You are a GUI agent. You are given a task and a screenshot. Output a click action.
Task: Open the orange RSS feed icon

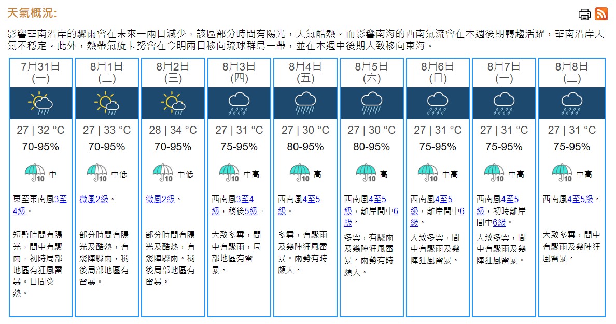point(601,14)
